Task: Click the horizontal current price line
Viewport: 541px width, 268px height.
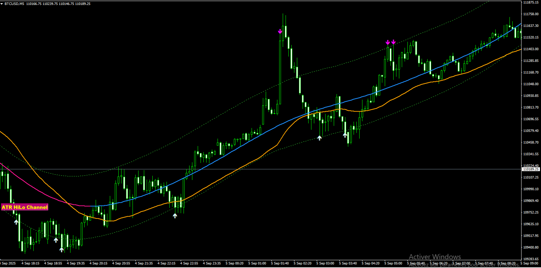Action: tap(261, 169)
